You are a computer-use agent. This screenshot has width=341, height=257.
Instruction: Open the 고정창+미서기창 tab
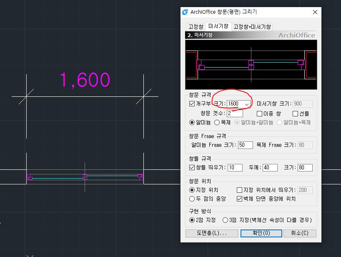tap(252, 27)
